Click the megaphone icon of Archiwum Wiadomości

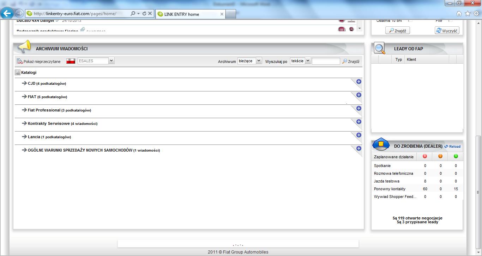(24, 47)
